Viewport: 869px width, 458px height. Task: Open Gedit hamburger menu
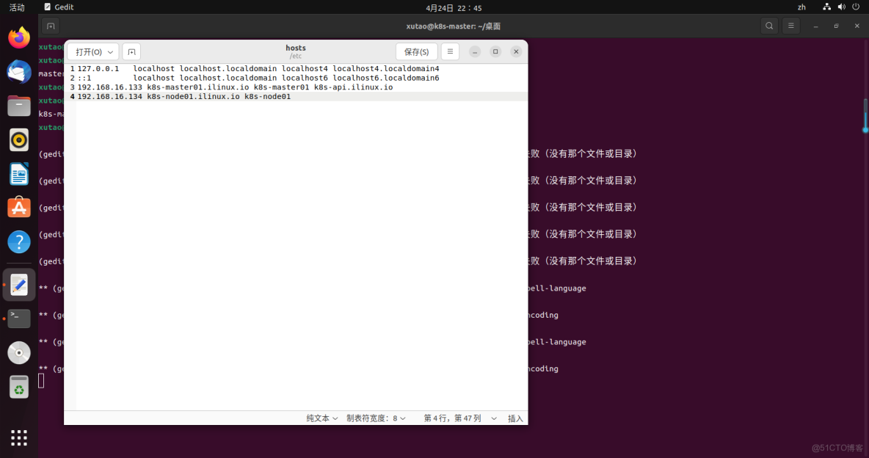(x=450, y=51)
